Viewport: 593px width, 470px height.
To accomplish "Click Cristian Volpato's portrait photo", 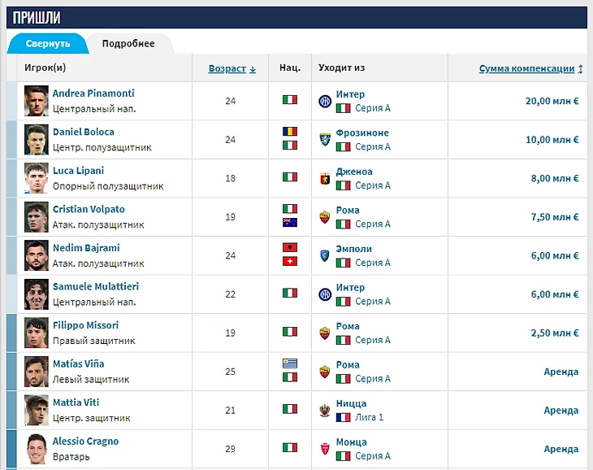I will [37, 217].
